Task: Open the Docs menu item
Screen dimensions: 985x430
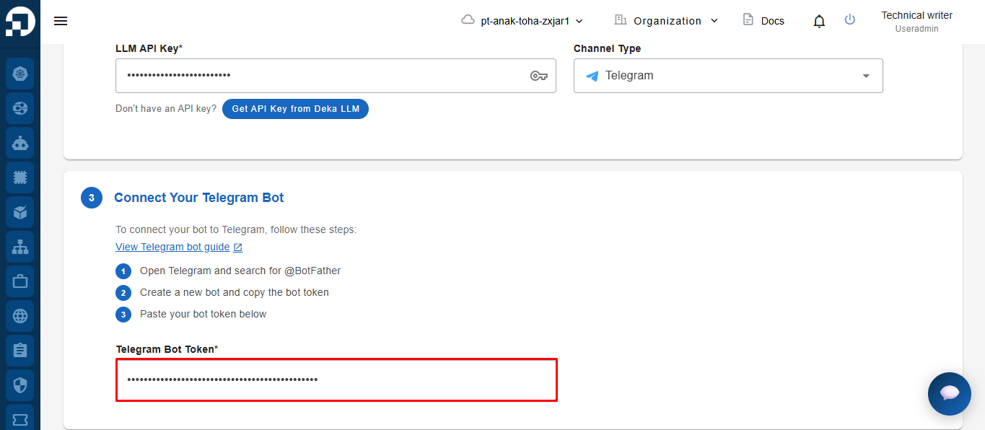Action: pyautogui.click(x=763, y=21)
